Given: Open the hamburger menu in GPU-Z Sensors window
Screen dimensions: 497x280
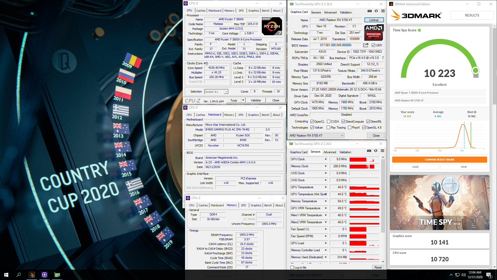Looking at the screenshot, I should coord(382,151).
